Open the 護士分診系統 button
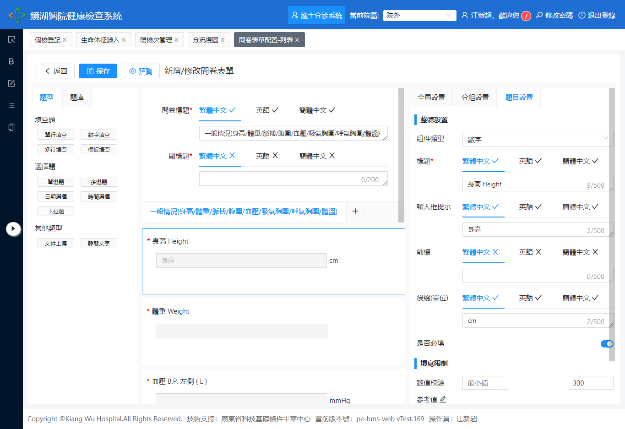The width and height of the screenshot is (625, 429). coord(316,15)
